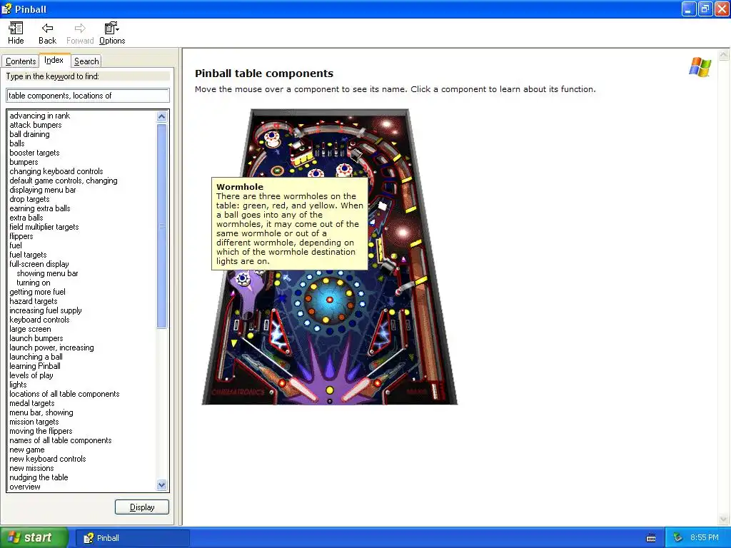Open the Options toolbar menu

[x=112, y=34]
